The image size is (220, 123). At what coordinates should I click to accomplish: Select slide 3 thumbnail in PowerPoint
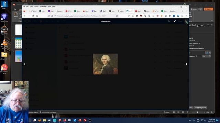[19, 56]
